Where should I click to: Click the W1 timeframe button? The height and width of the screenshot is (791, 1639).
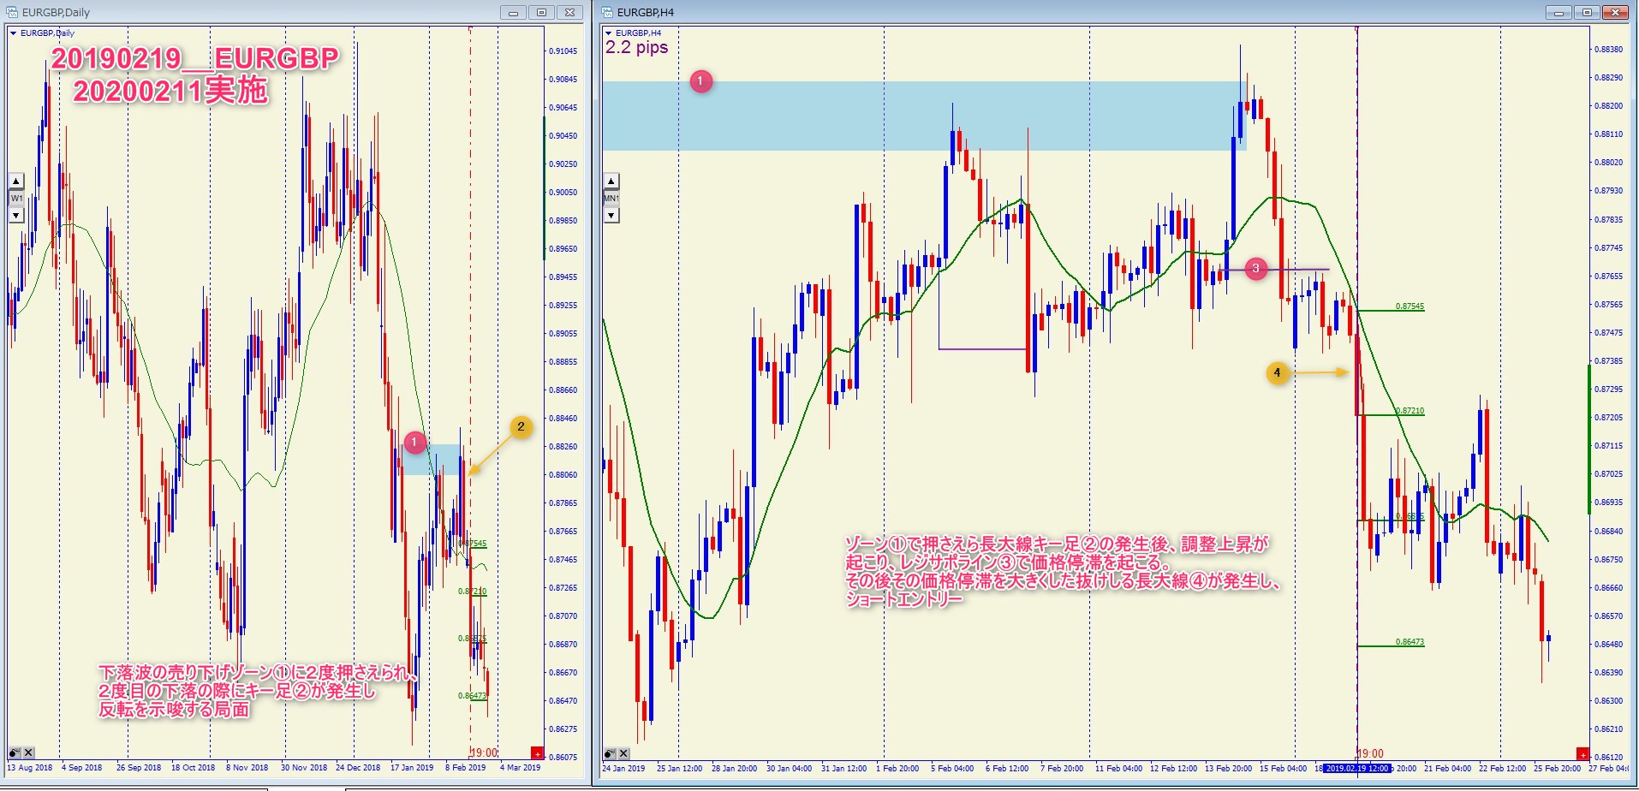tap(16, 198)
